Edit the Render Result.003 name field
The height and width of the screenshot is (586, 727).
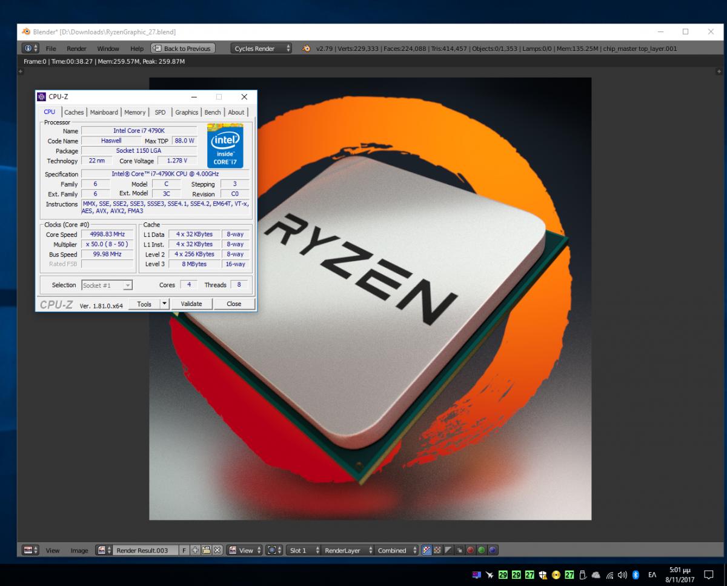click(x=146, y=550)
